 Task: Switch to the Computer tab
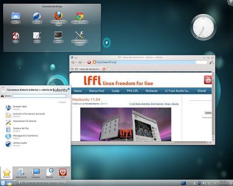pos(36,173)
